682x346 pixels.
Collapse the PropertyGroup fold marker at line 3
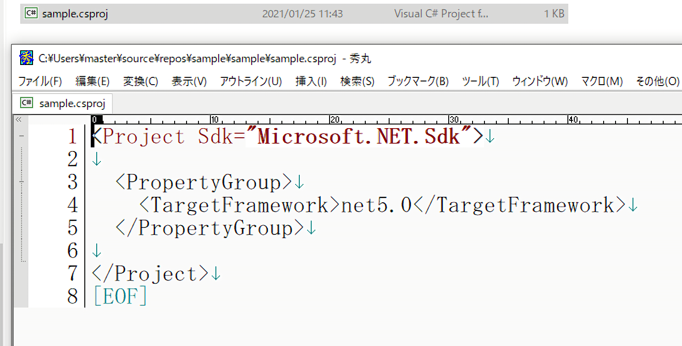point(22,182)
